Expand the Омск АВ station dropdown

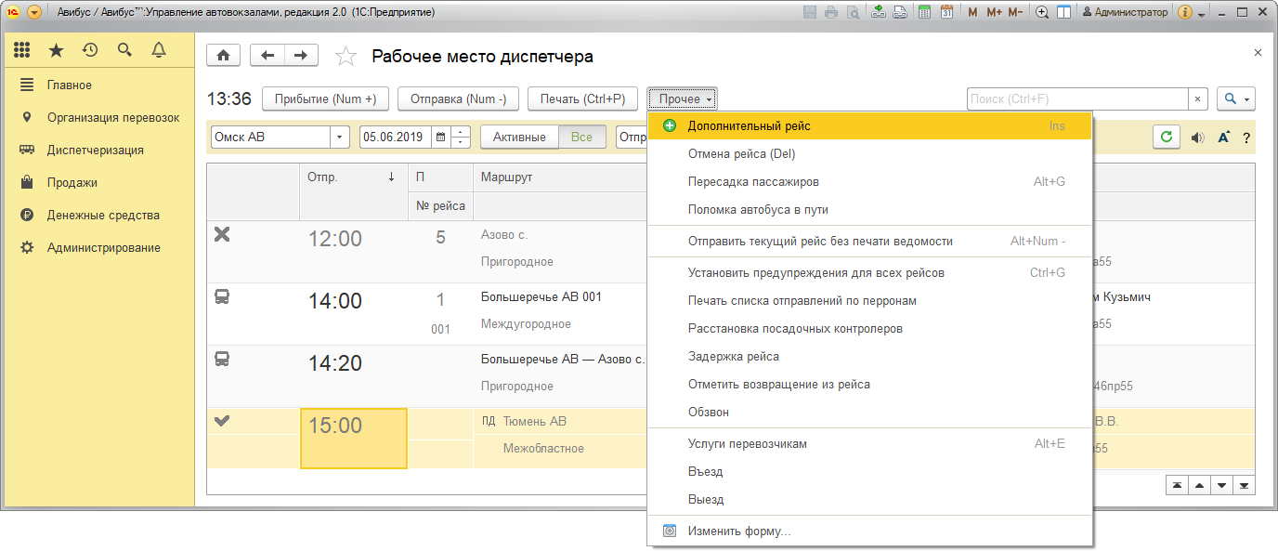coord(339,137)
